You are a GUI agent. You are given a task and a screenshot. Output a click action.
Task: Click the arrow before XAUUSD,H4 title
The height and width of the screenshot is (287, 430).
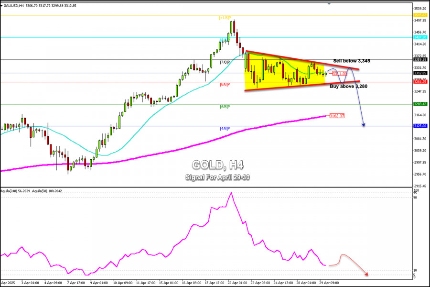click(1, 5)
